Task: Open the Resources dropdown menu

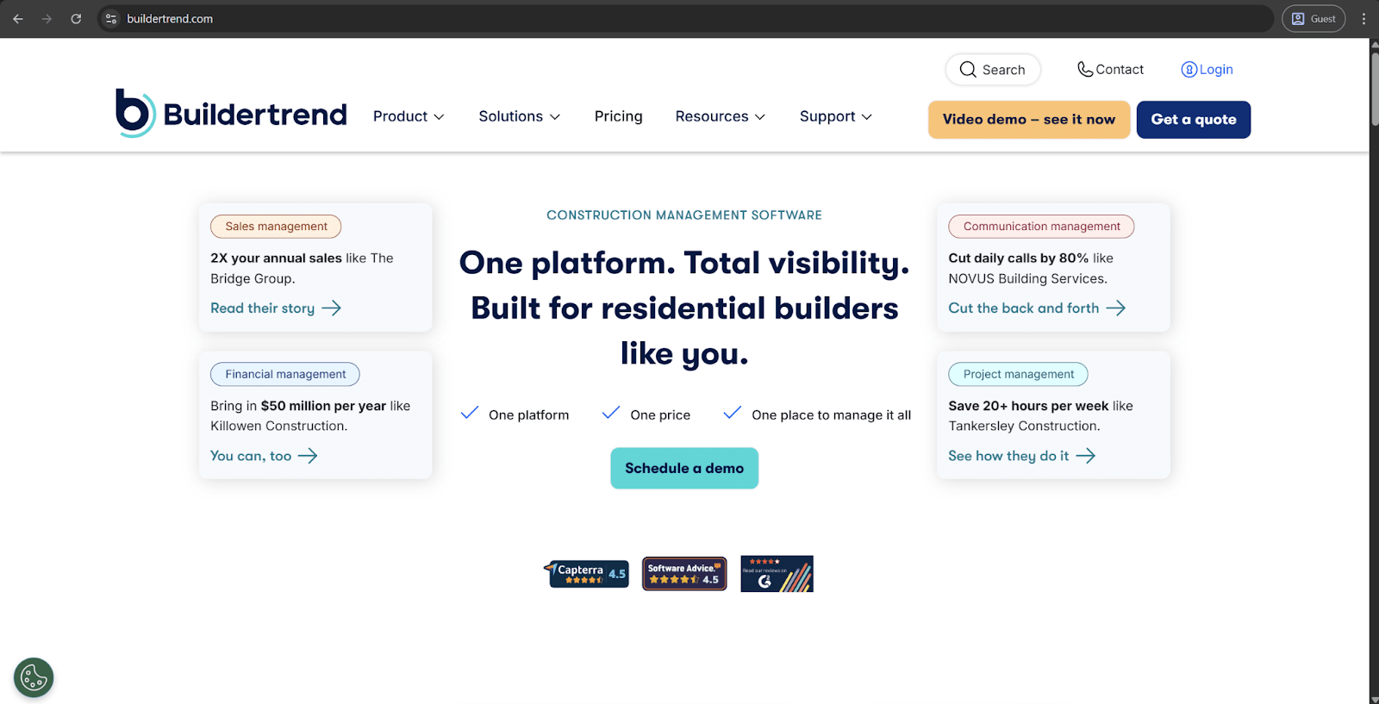Action: click(x=720, y=116)
